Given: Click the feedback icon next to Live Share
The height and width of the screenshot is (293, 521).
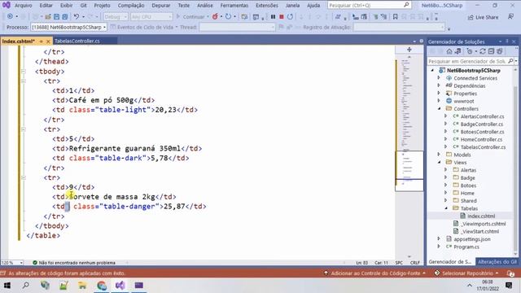Looking at the screenshot, I should pos(510,16).
